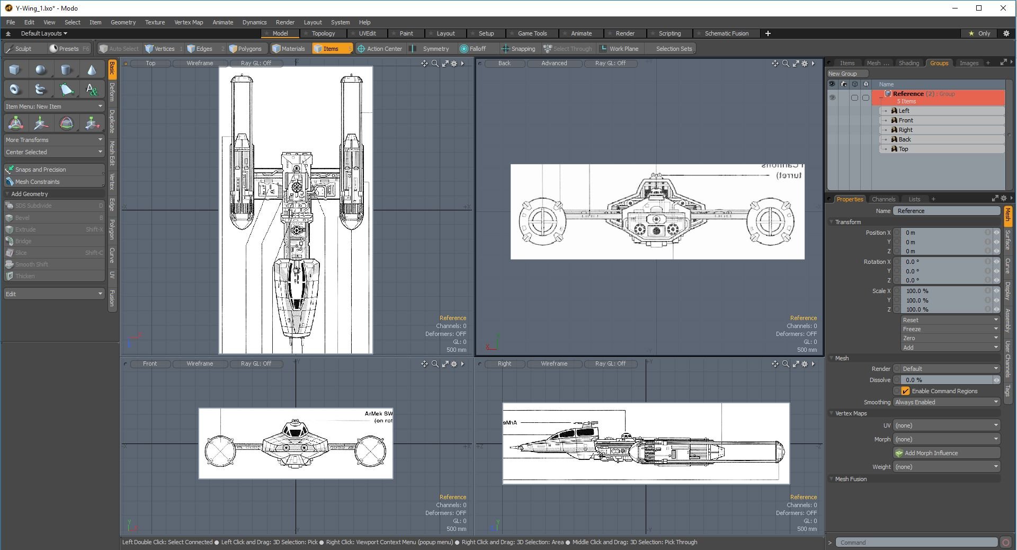Screen dimensions: 1017x550
Task: Switch to the Shading tab
Action: click(908, 63)
